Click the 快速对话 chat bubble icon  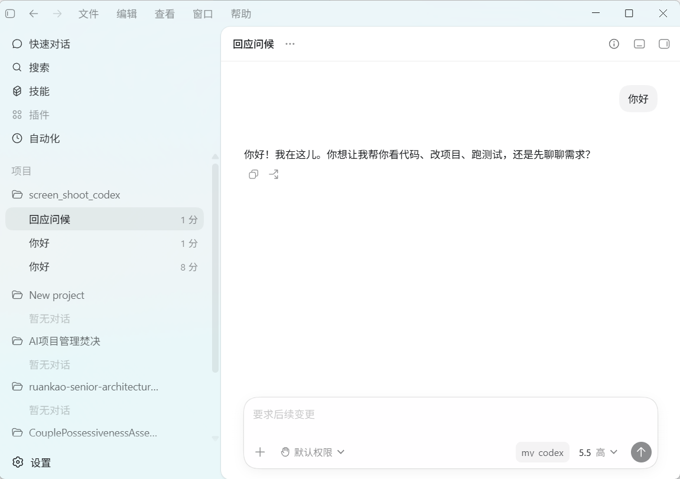[17, 44]
